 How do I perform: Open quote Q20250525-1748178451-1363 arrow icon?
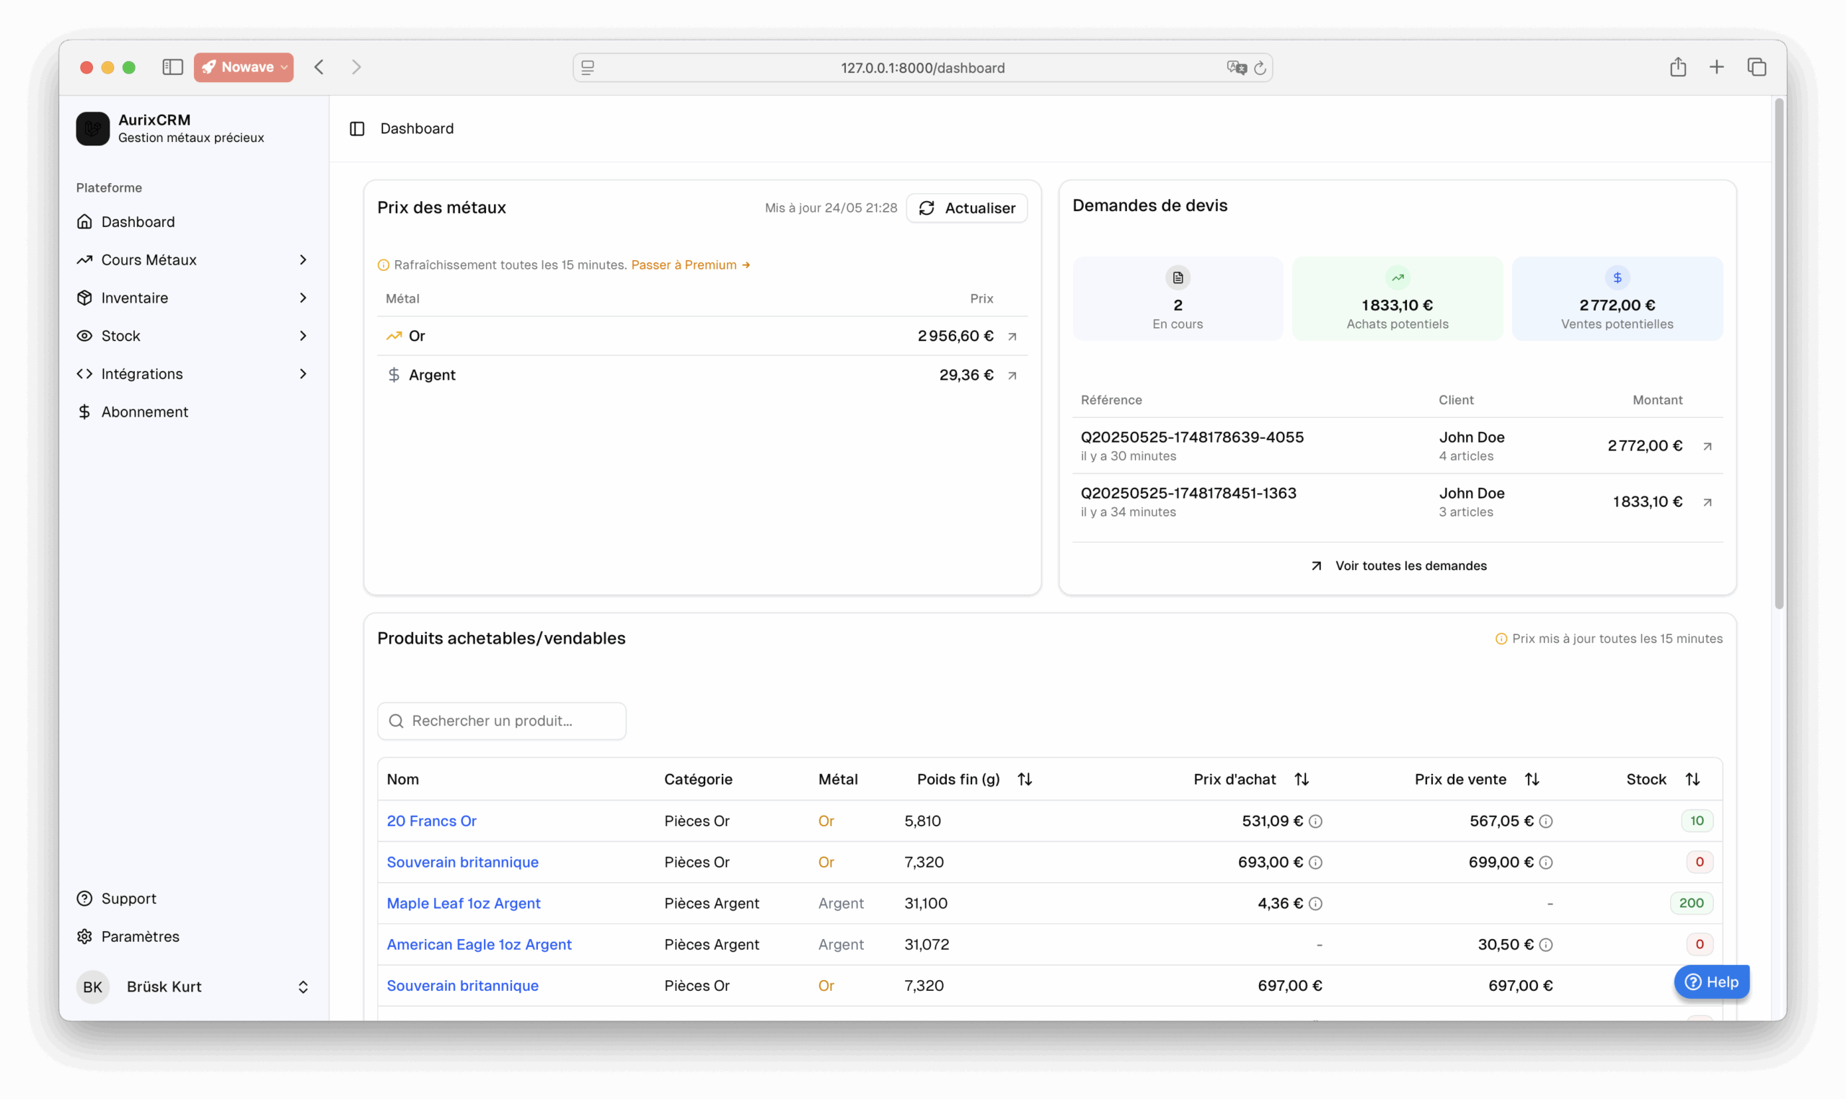[1708, 502]
